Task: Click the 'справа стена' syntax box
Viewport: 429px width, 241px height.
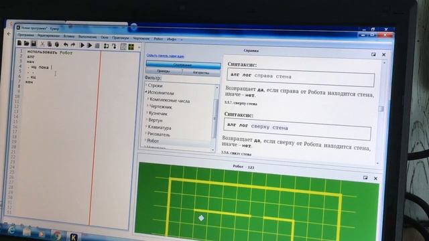Action: coord(301,78)
